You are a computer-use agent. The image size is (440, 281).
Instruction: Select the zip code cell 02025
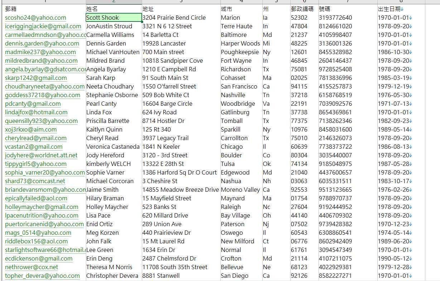pyautogui.click(x=304, y=78)
